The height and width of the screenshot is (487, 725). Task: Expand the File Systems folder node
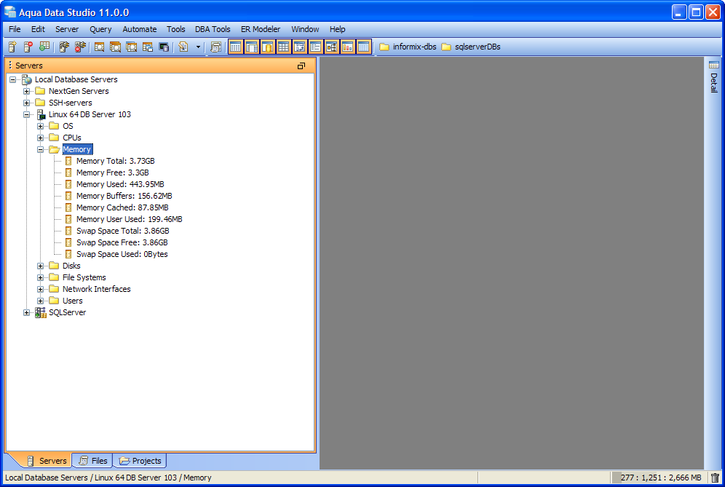tap(40, 277)
